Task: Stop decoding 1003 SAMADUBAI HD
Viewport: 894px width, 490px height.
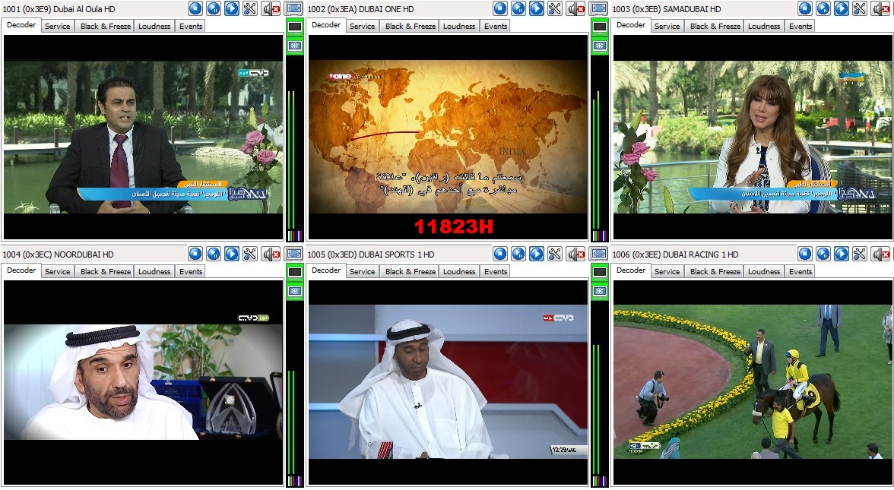Action: [805, 8]
